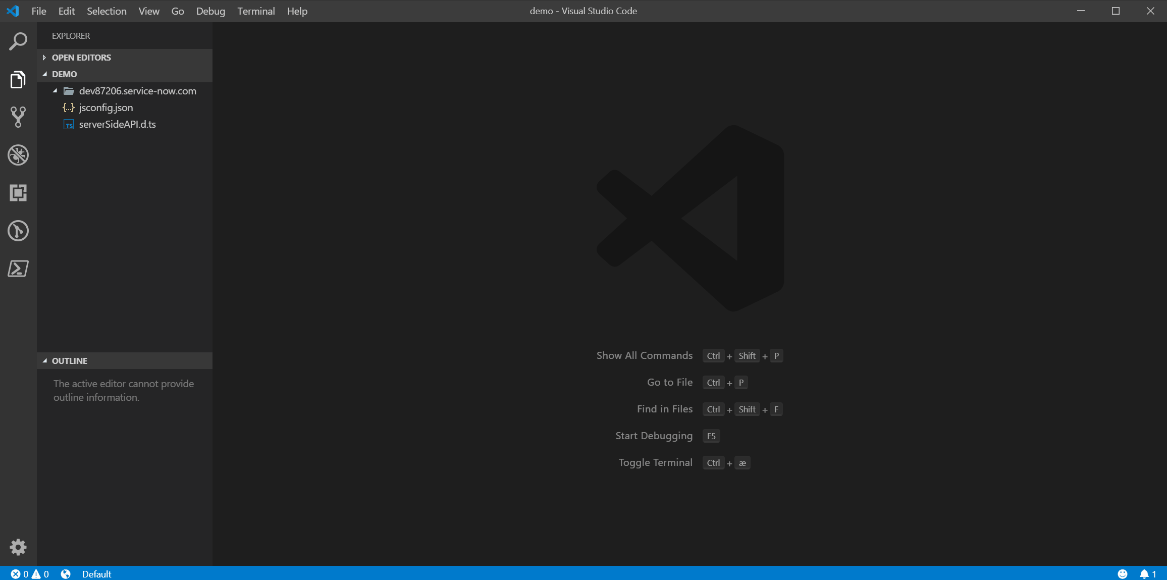Viewport: 1167px width, 580px height.
Task: Expand the Open Editors section
Action: click(81, 58)
